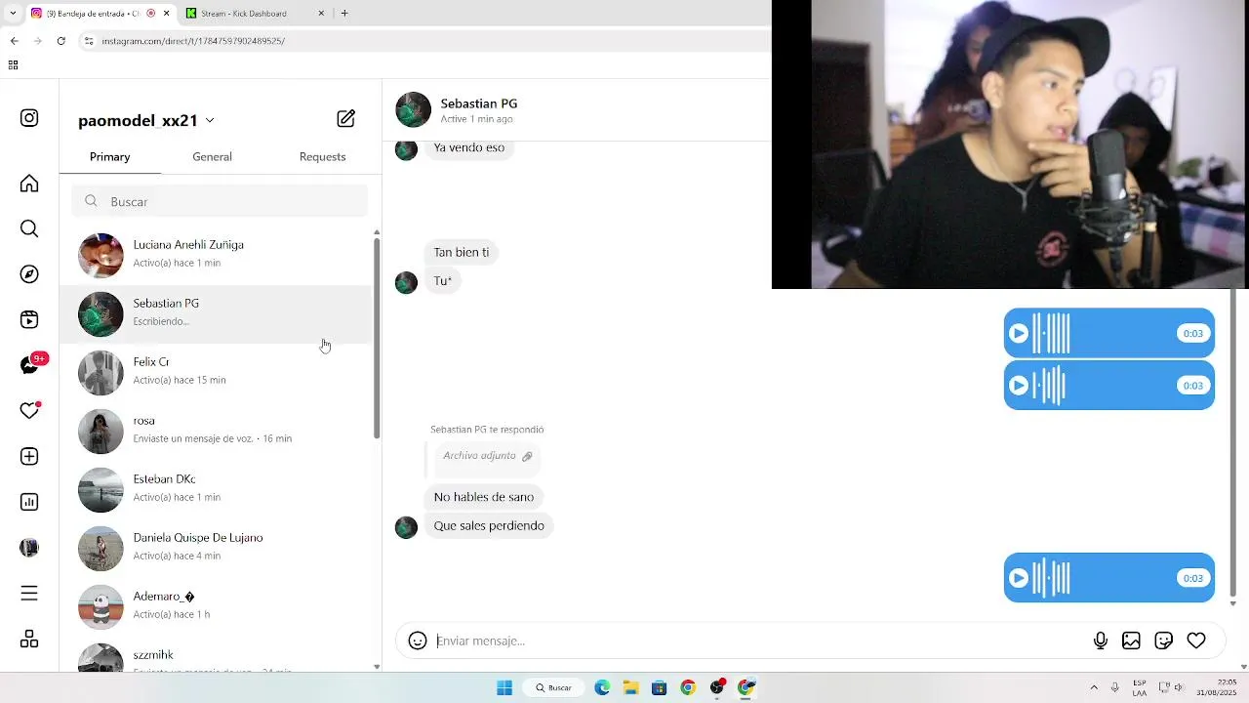Play the second 0:03 voice message
Image resolution: width=1249 pixels, height=703 pixels.
coord(1018,386)
